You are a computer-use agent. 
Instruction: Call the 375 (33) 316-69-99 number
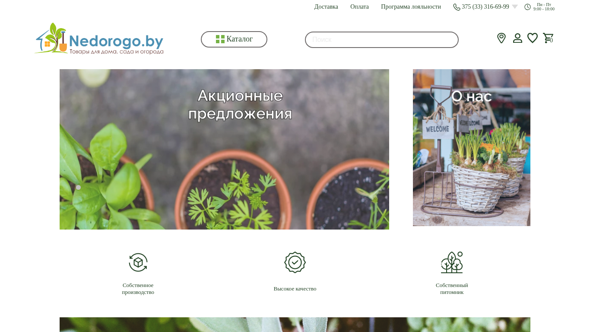tap(485, 7)
